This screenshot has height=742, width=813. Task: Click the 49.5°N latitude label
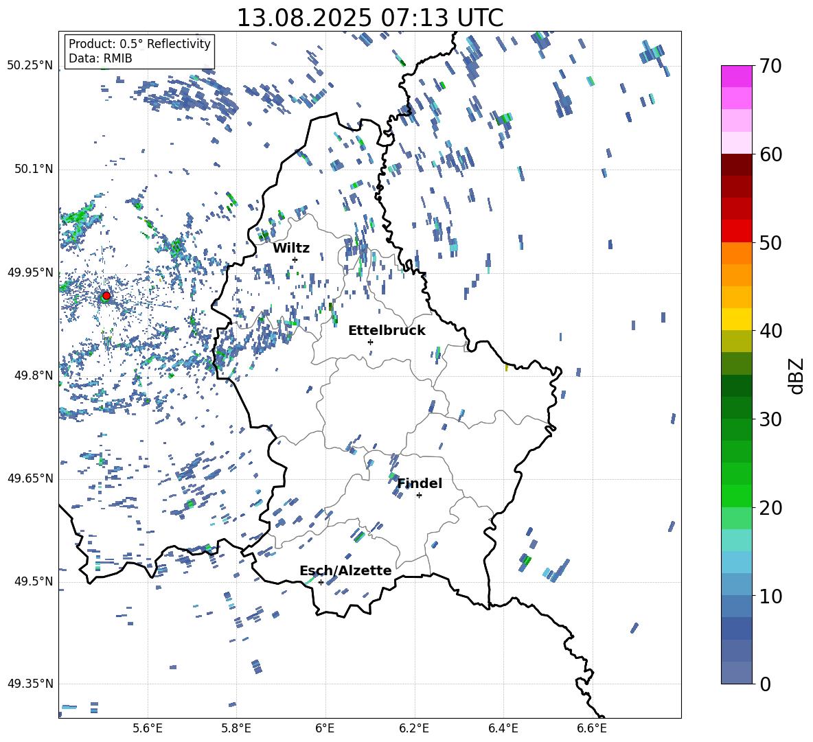coord(34,581)
